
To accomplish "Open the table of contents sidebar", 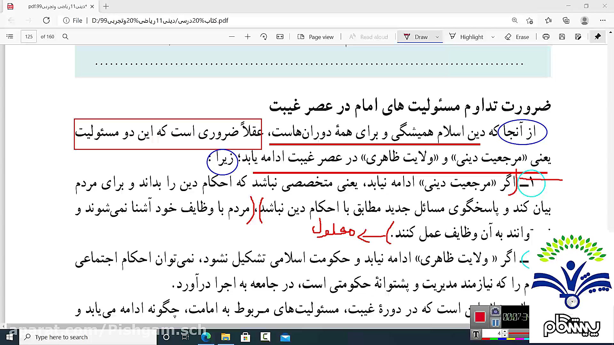I will [10, 36].
